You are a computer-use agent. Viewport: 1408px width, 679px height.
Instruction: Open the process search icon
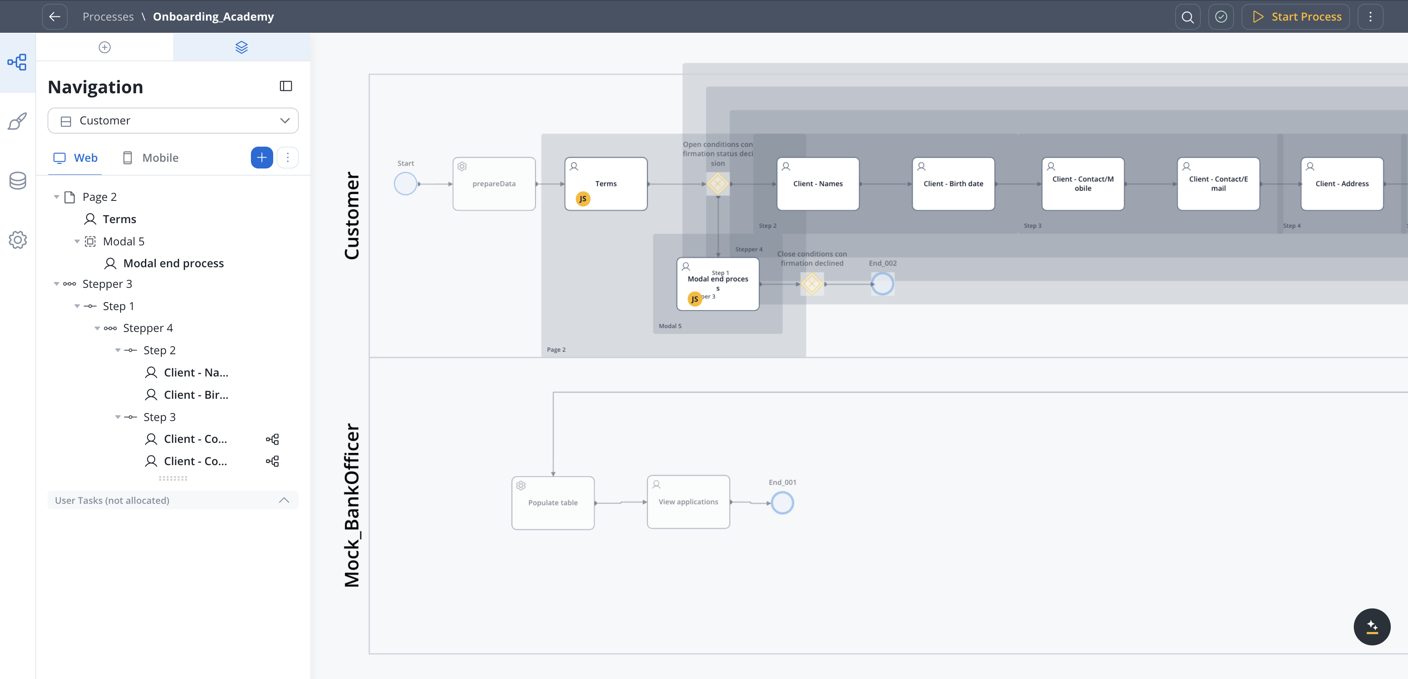click(1187, 16)
